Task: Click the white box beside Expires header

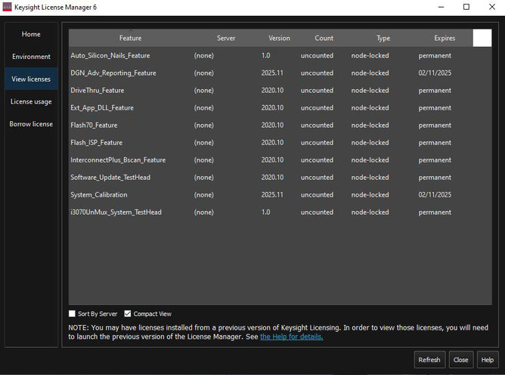Action: click(x=482, y=38)
